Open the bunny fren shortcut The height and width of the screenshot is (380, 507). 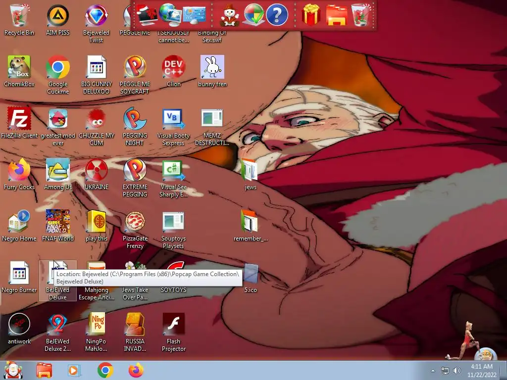click(x=212, y=71)
